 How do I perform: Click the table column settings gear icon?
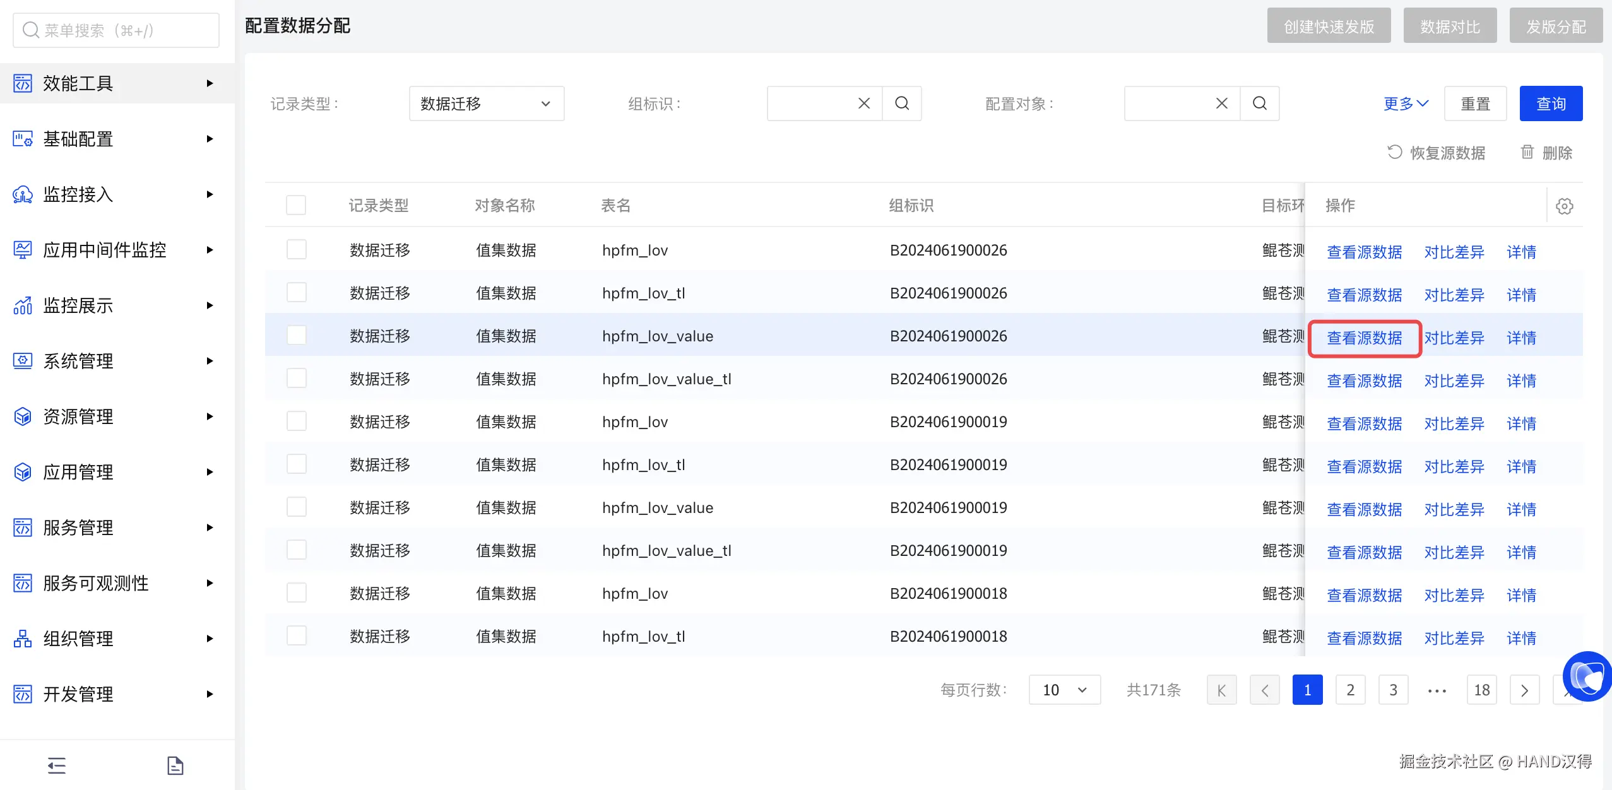[1564, 206]
